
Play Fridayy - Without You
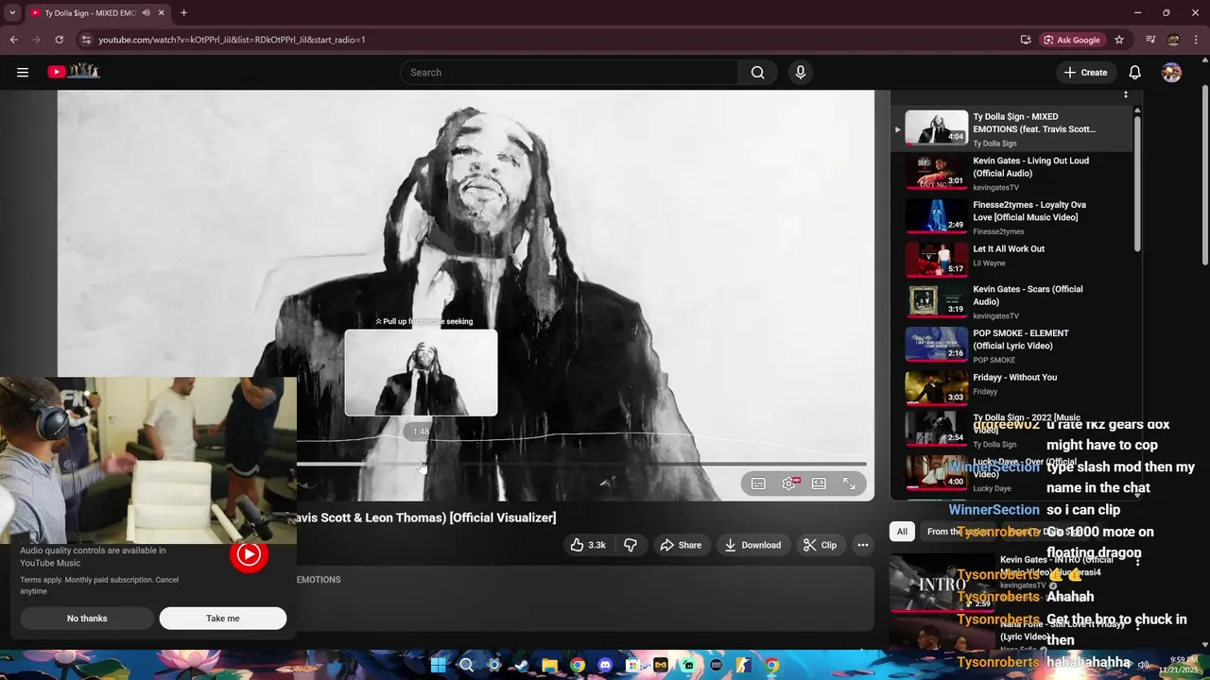1011,388
